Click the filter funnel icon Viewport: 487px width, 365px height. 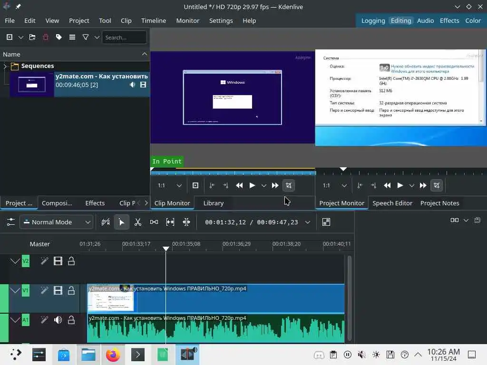tap(86, 37)
